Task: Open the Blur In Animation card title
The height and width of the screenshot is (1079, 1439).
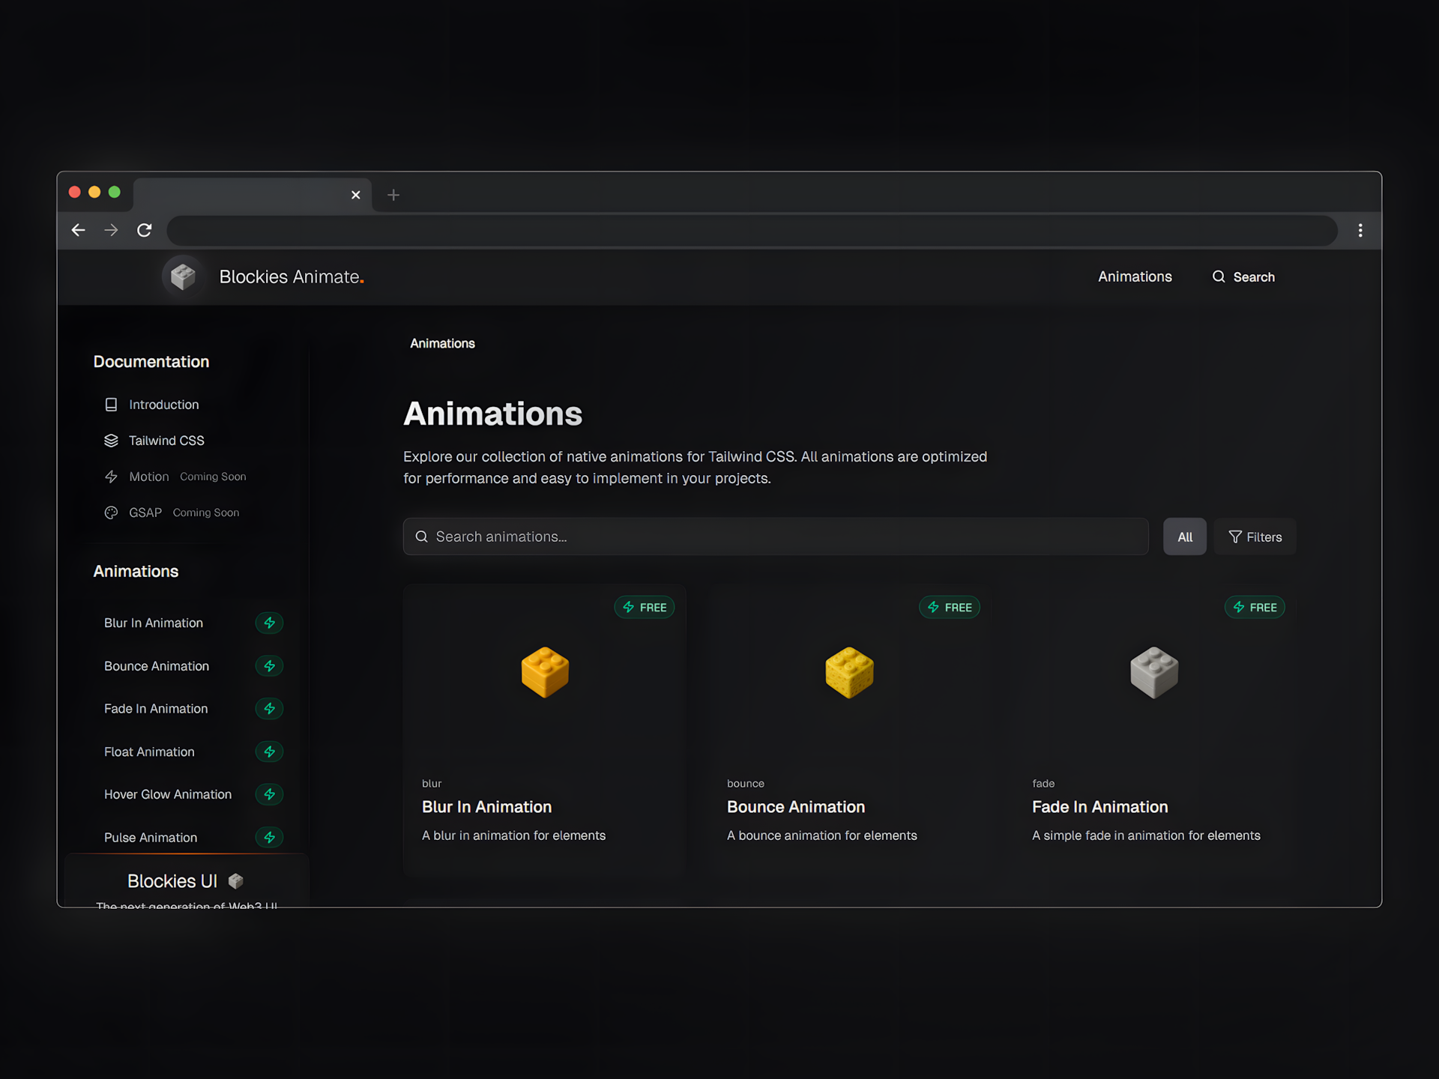Action: pyautogui.click(x=486, y=807)
